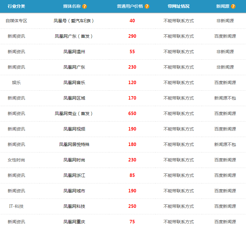Select media 凤凰网时尚
The width and height of the screenshot is (246, 227).
click(x=74, y=160)
